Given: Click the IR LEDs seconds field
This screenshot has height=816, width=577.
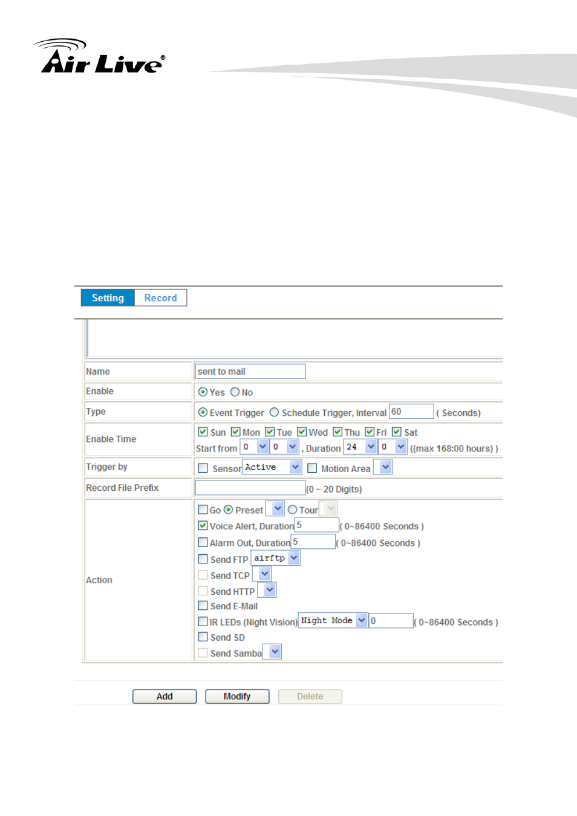Looking at the screenshot, I should (x=391, y=620).
